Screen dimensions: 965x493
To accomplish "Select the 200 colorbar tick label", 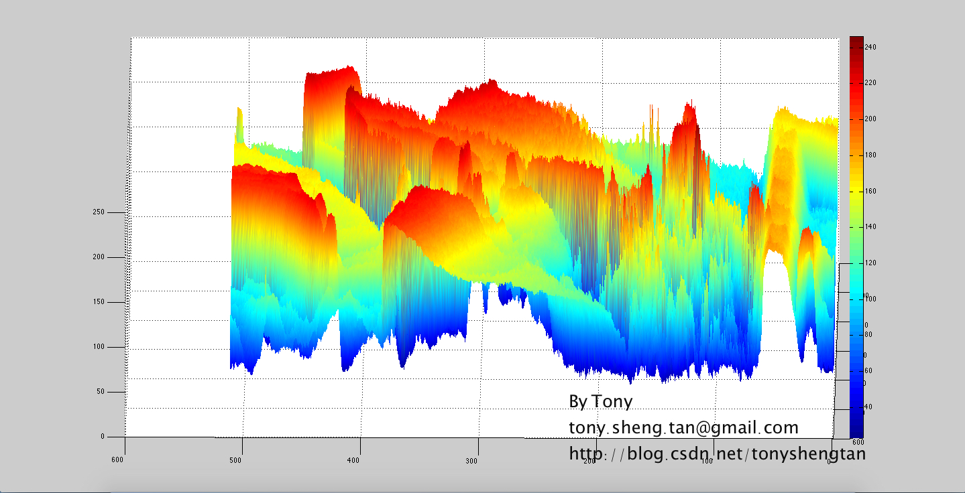I will 871,119.
